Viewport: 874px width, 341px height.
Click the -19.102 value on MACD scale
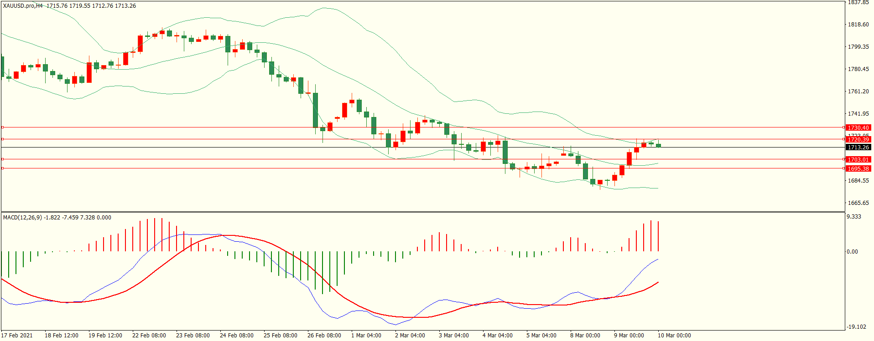(x=856, y=327)
